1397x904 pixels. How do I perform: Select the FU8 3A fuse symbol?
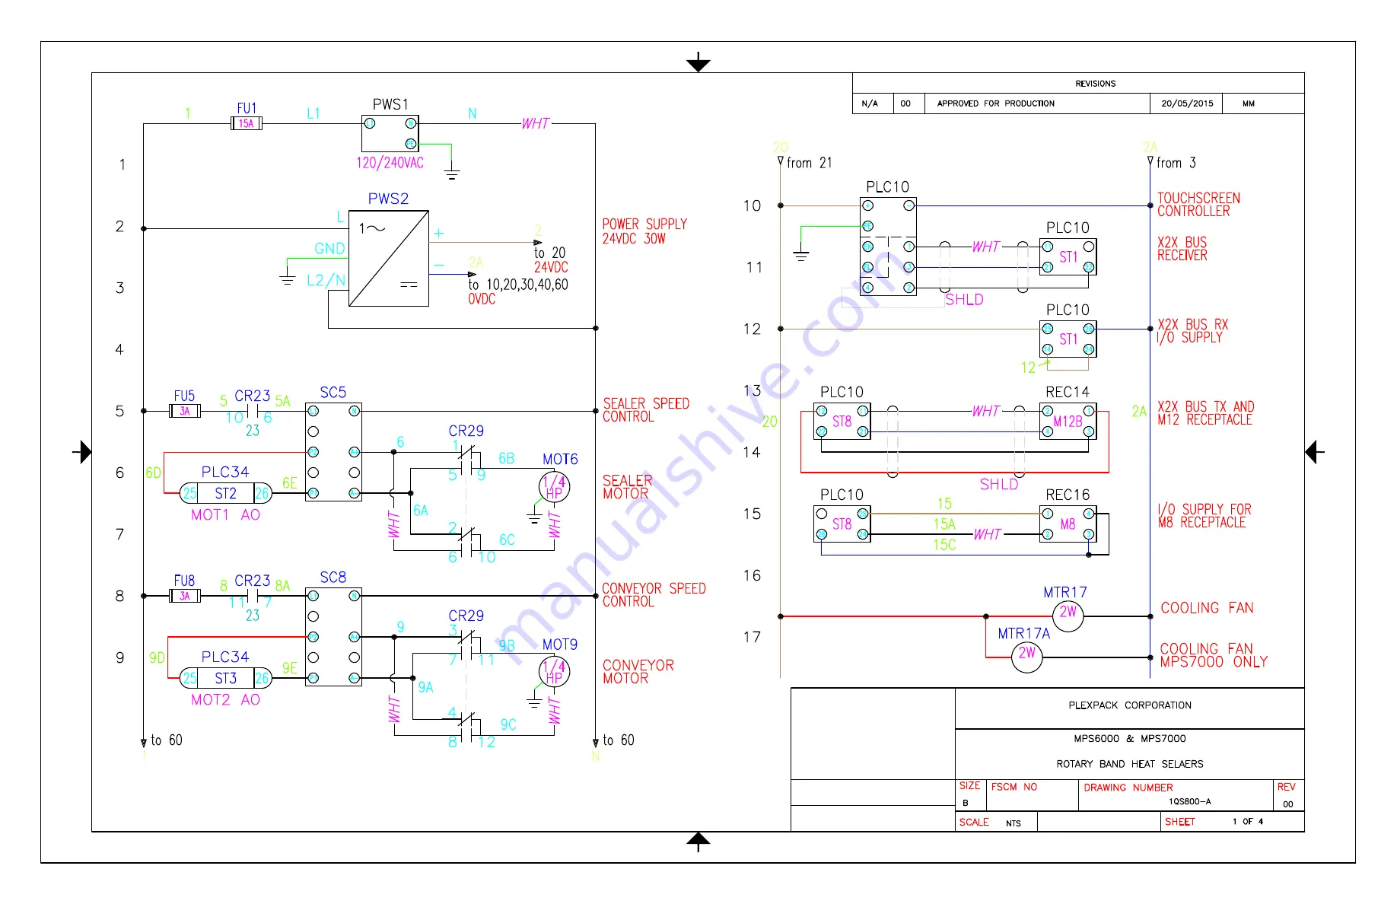[185, 596]
